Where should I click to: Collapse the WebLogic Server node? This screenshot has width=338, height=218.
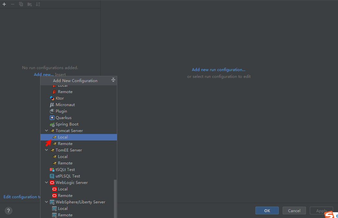coord(46,182)
